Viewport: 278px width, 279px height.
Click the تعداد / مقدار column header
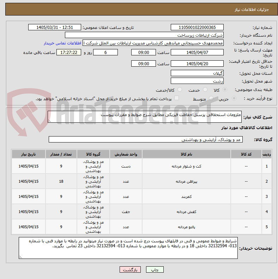click(61, 154)
